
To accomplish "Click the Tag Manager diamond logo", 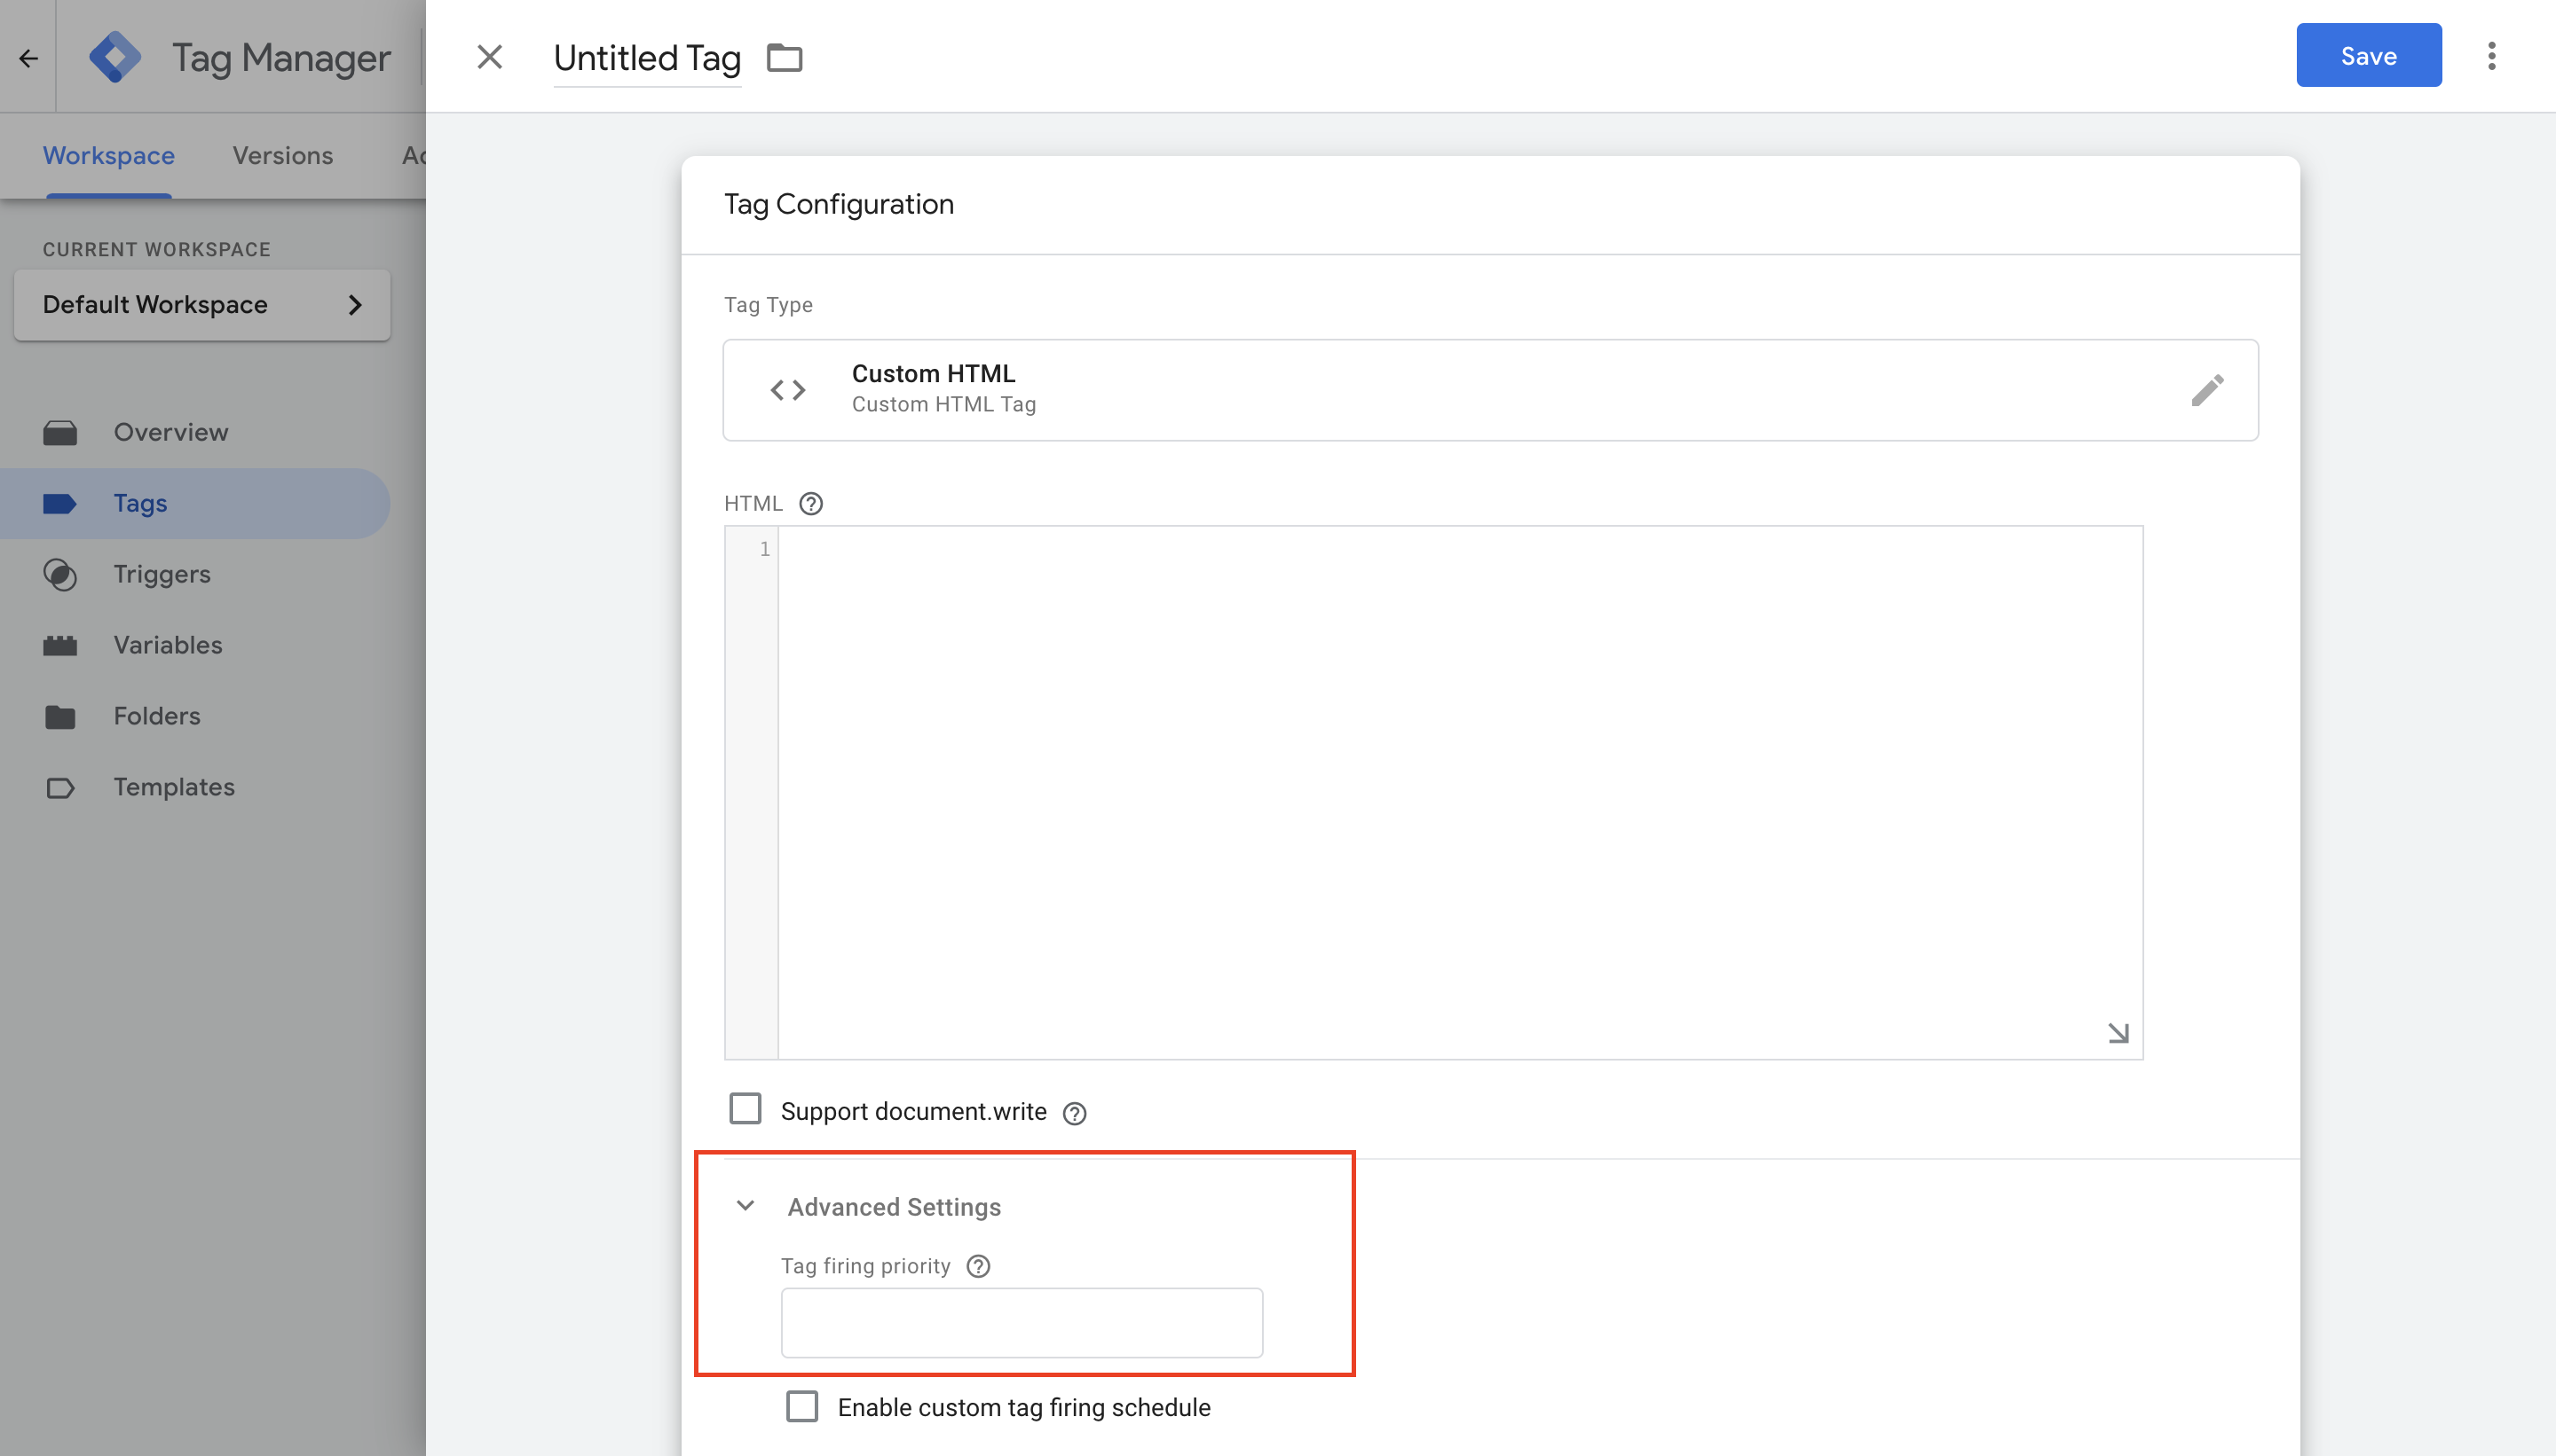I will click(115, 57).
